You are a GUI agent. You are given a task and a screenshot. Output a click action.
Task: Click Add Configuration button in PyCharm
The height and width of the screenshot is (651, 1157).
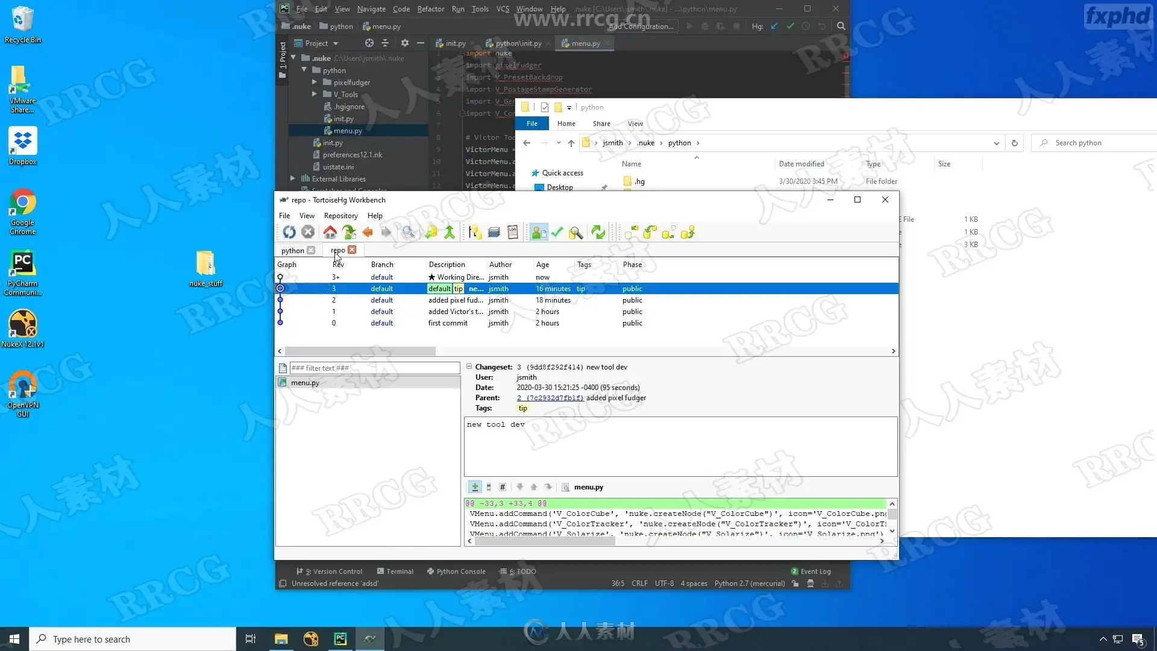(x=641, y=27)
